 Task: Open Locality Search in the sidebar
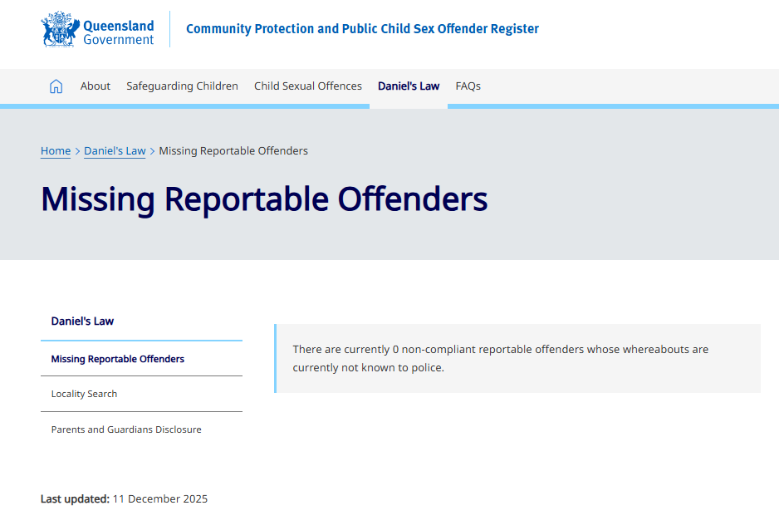pyautogui.click(x=84, y=394)
